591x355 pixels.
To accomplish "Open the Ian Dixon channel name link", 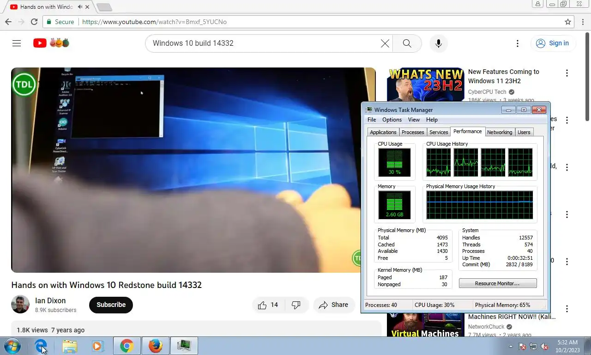I will pyautogui.click(x=50, y=300).
